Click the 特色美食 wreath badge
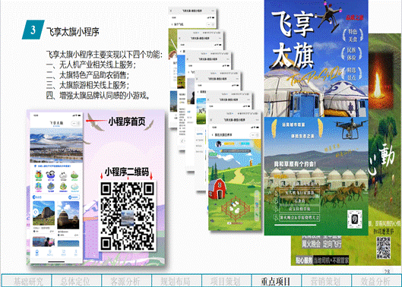The height and width of the screenshot is (287, 402). pyautogui.click(x=353, y=36)
